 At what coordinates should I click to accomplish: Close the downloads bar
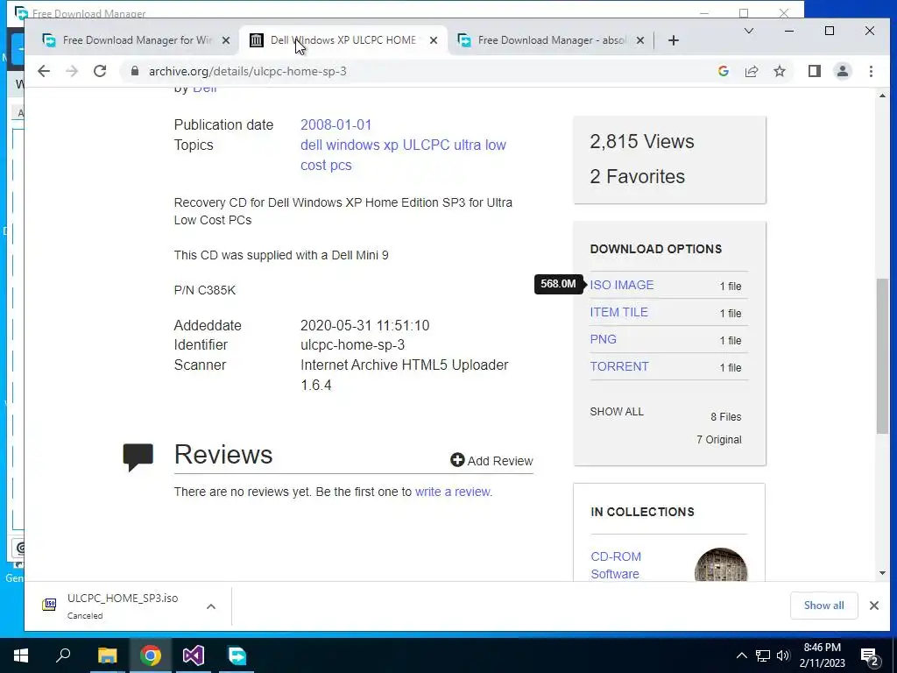coord(873,606)
